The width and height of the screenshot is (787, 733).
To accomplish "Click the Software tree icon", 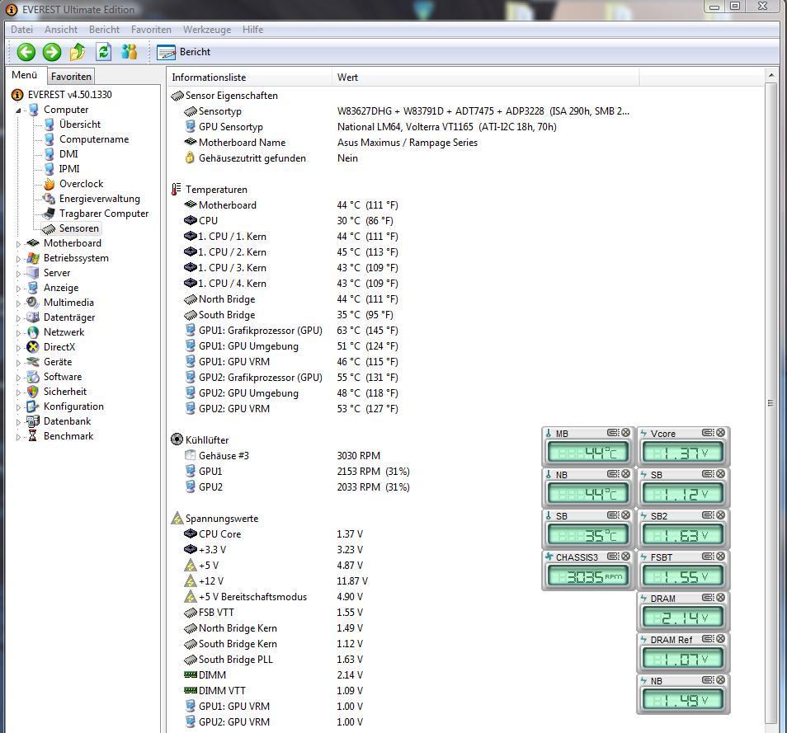I will click(33, 377).
